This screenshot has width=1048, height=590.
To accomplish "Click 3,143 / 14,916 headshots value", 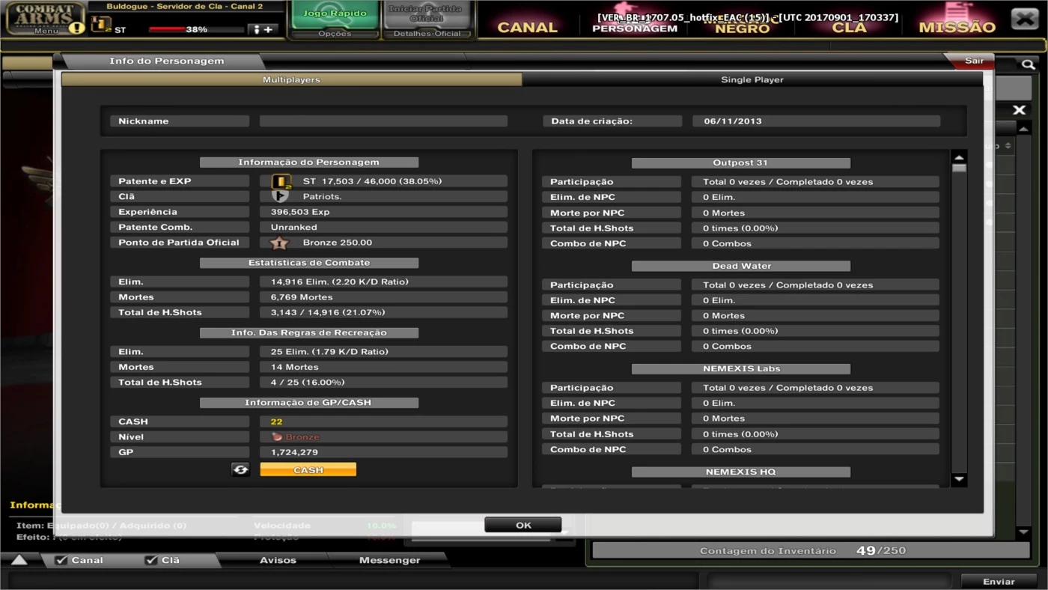I will pos(383,312).
